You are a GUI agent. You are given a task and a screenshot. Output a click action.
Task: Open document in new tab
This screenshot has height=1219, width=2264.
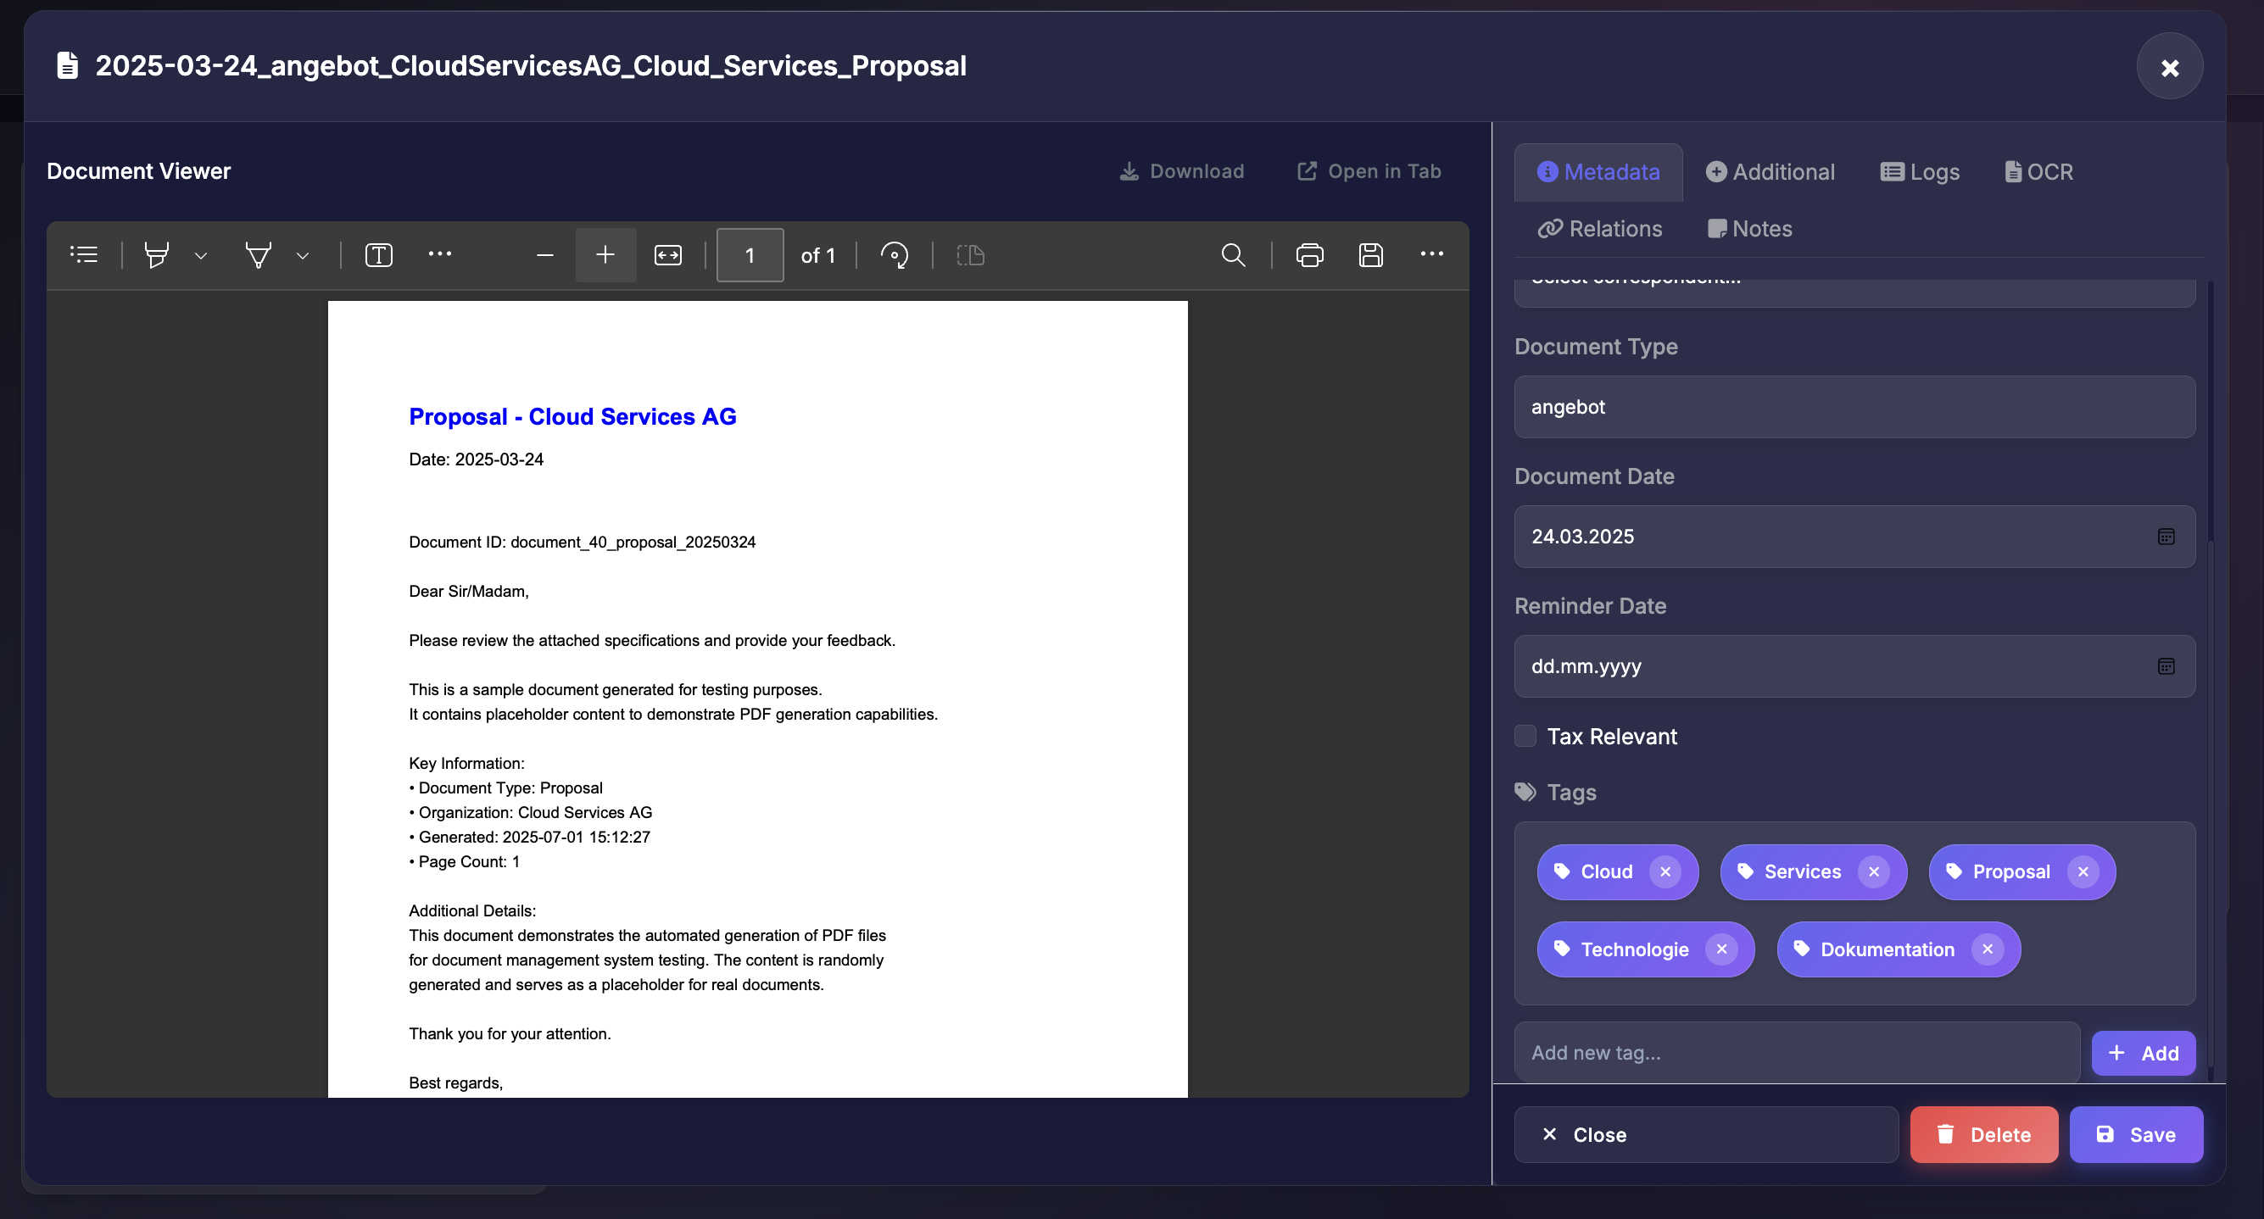point(1369,171)
